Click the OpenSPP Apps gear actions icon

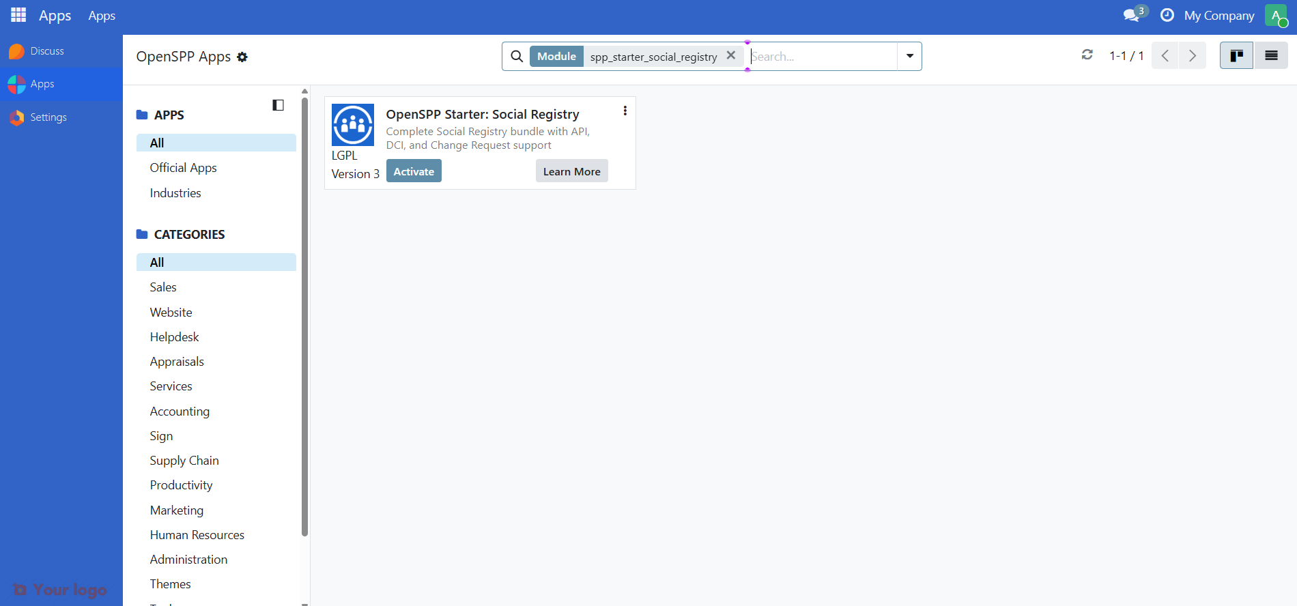[x=242, y=57]
